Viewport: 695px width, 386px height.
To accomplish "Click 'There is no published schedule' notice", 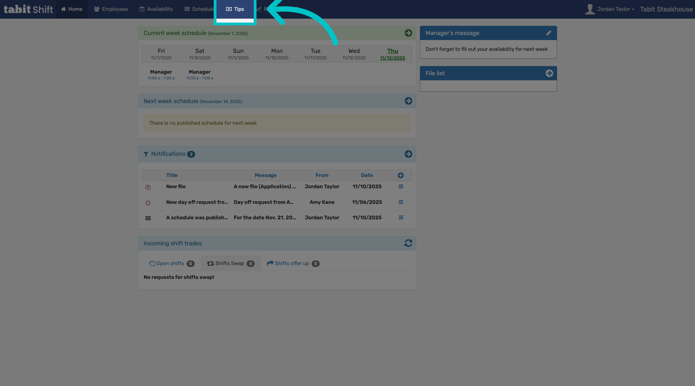I will tap(277, 123).
